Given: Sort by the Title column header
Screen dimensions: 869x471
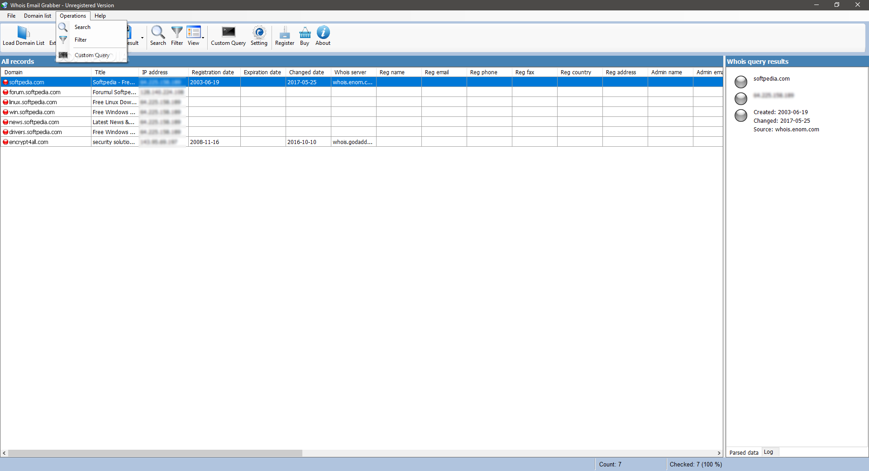Looking at the screenshot, I should [115, 72].
